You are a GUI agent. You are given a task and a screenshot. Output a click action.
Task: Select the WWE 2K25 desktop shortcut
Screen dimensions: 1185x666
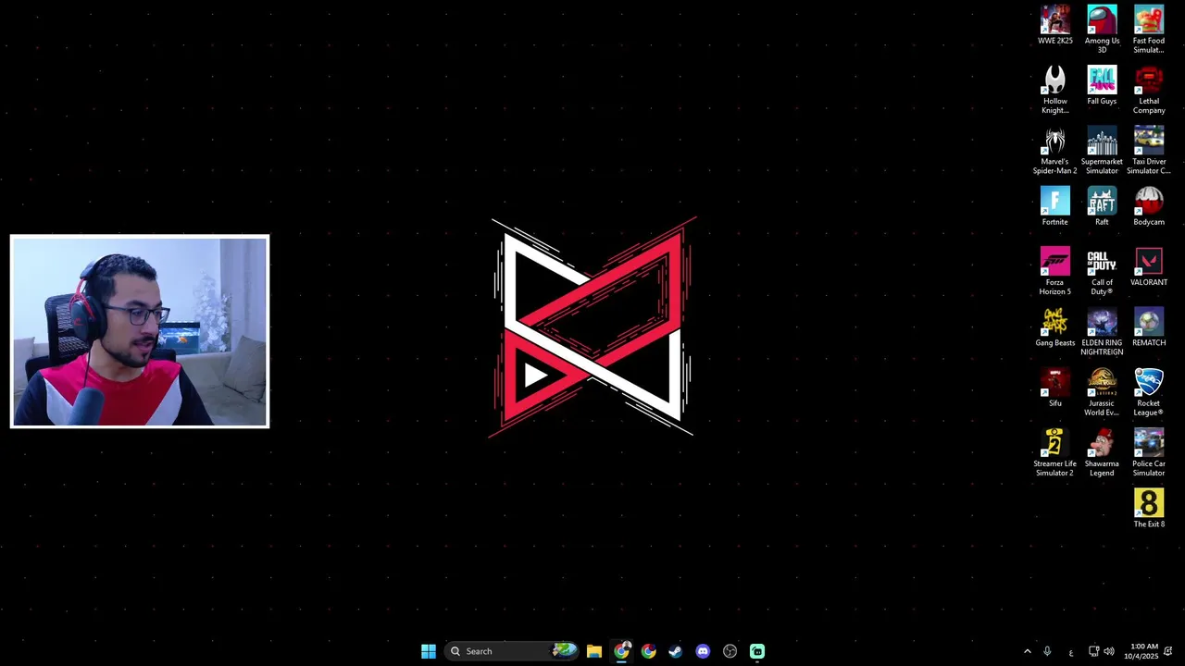[x=1054, y=26]
